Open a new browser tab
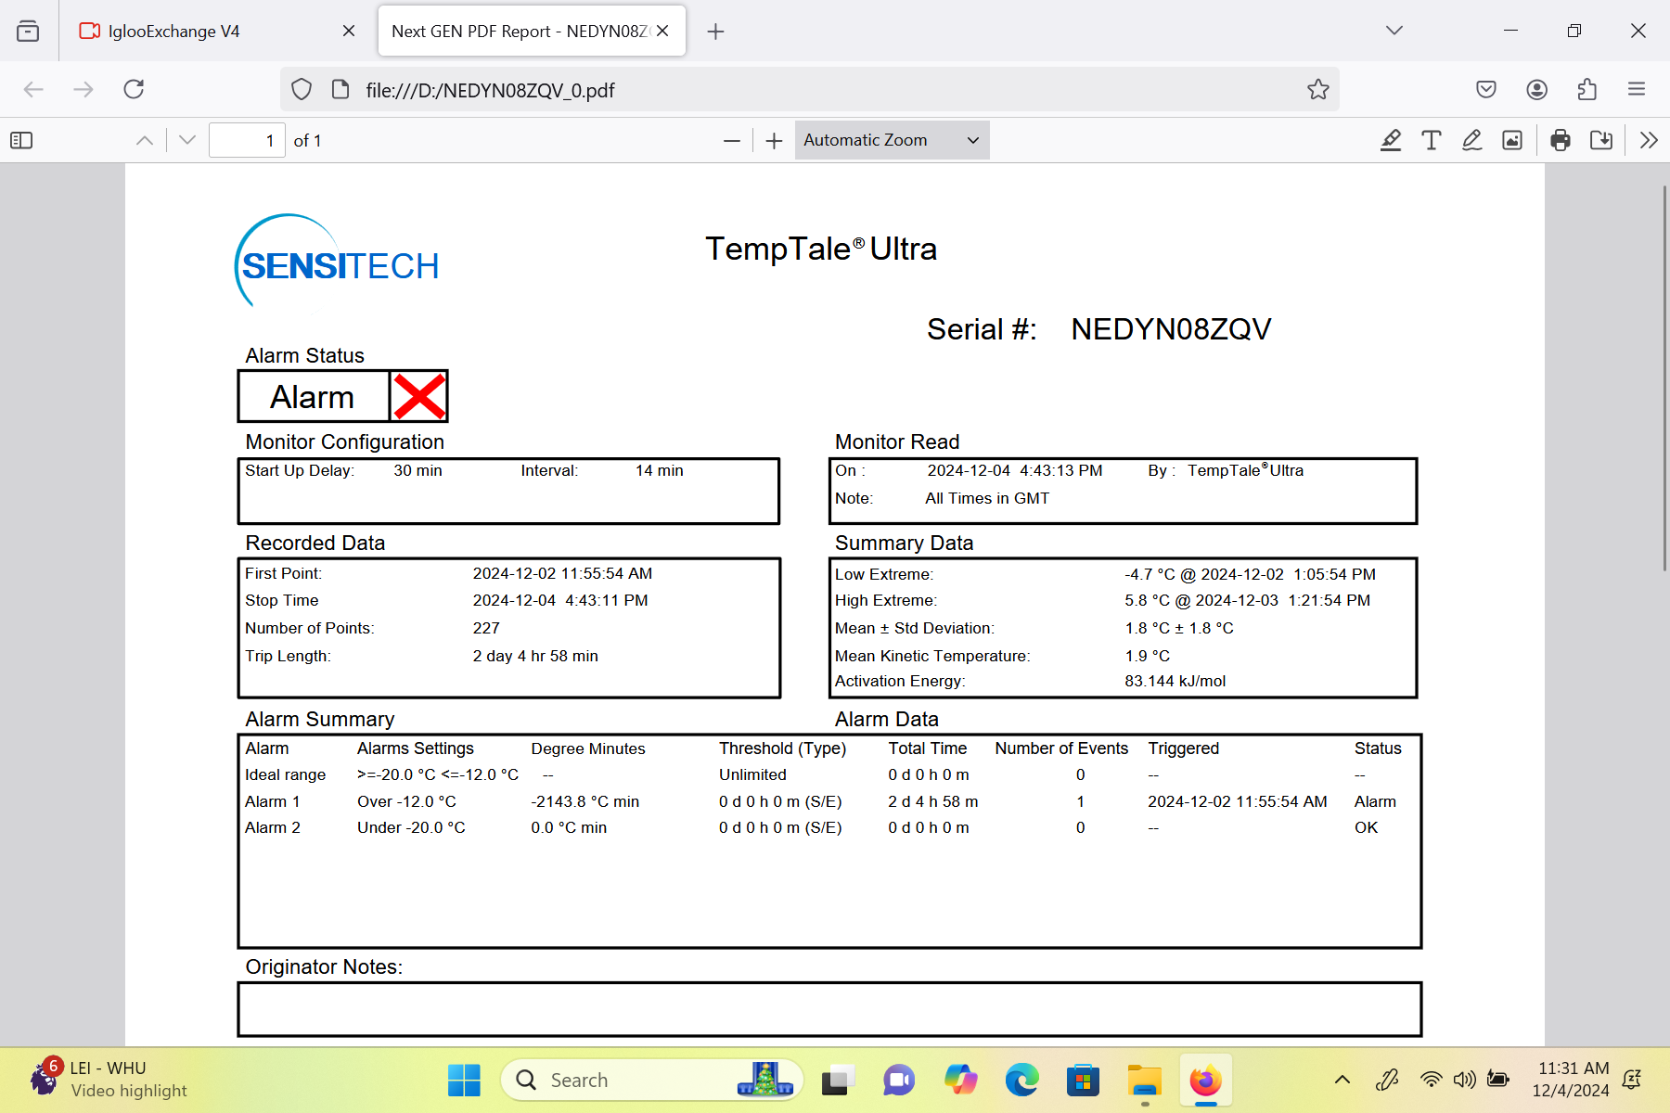Image resolution: width=1670 pixels, height=1113 pixels. (715, 32)
